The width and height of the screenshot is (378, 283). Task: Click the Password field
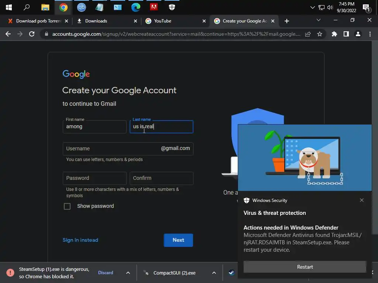pyautogui.click(x=94, y=178)
